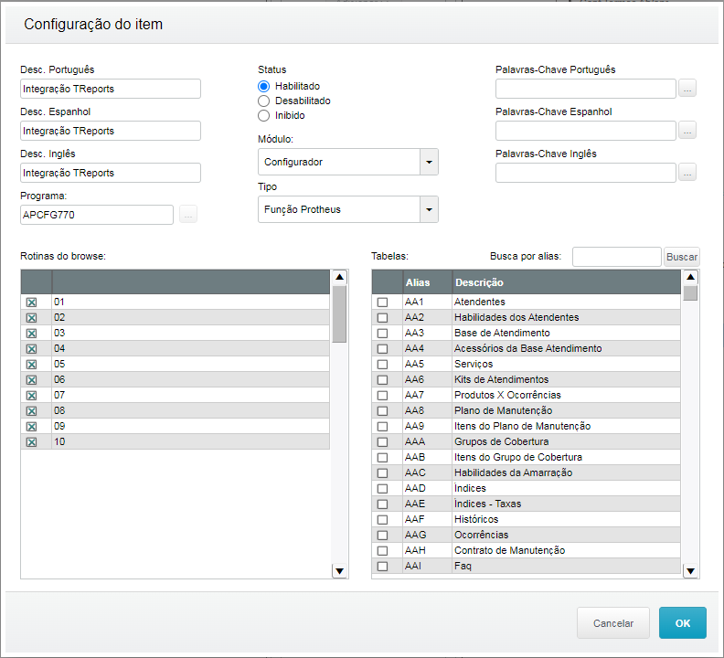Check the AA1 Atendentes table checkbox
Viewport: 724px width, 658px height.
[x=383, y=302]
